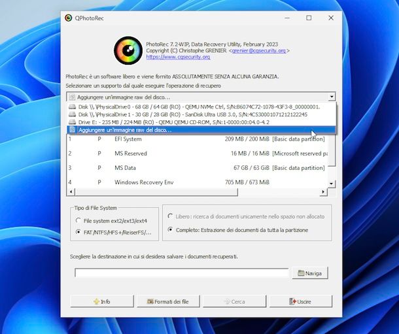399x334 pixels.
Task: Click the document icon in highlighted raw image row
Action: click(73, 130)
